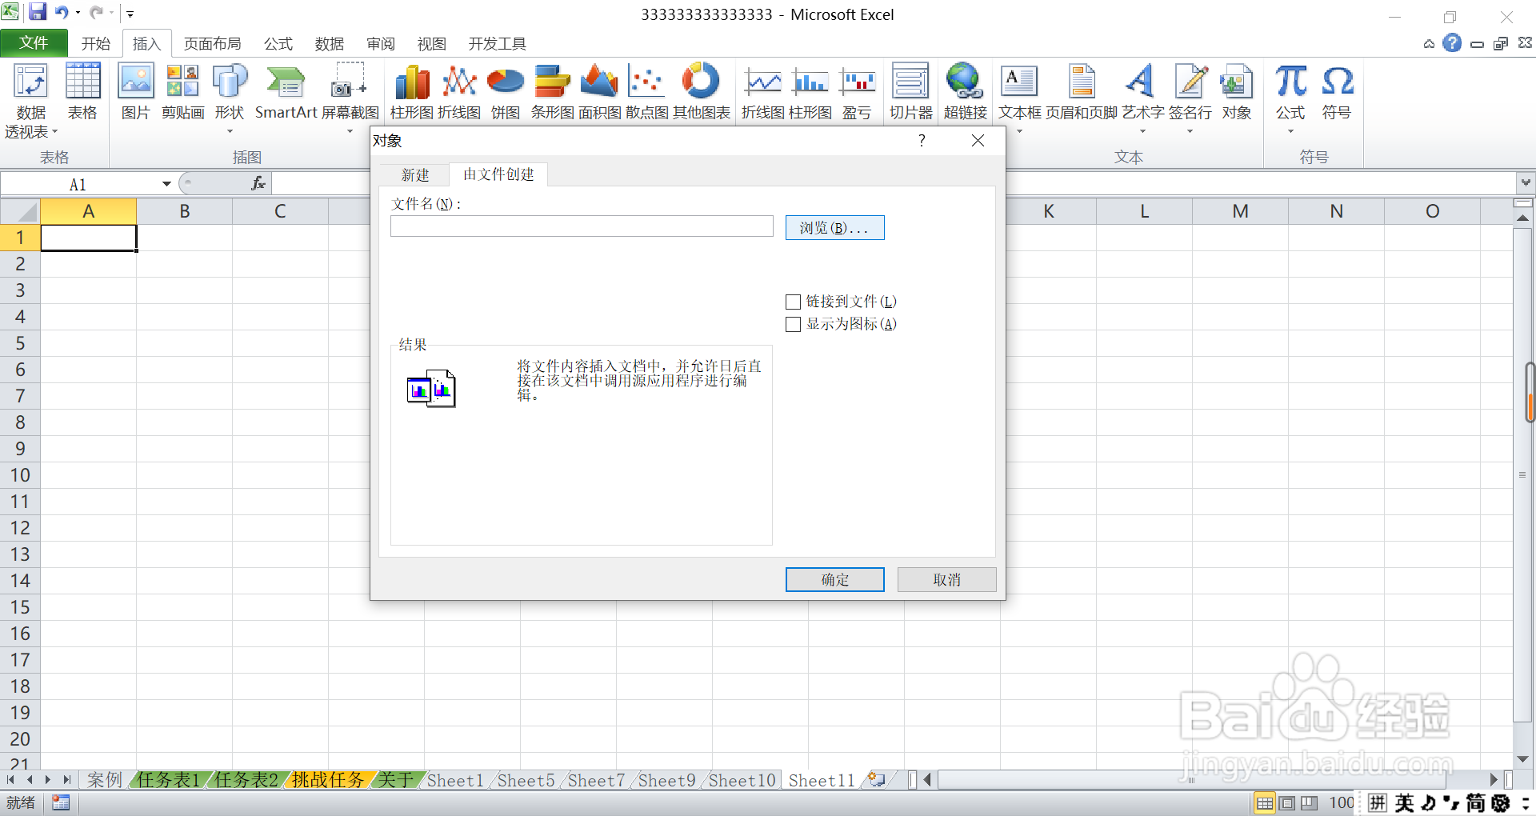Open the Data (数据) ribbon tab
Viewport: 1536px width, 816px height.
(x=329, y=44)
